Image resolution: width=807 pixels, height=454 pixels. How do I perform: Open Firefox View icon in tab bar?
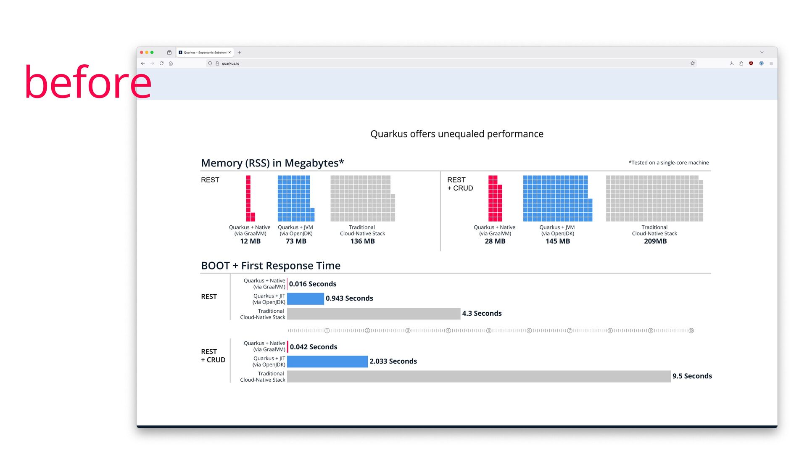point(169,53)
